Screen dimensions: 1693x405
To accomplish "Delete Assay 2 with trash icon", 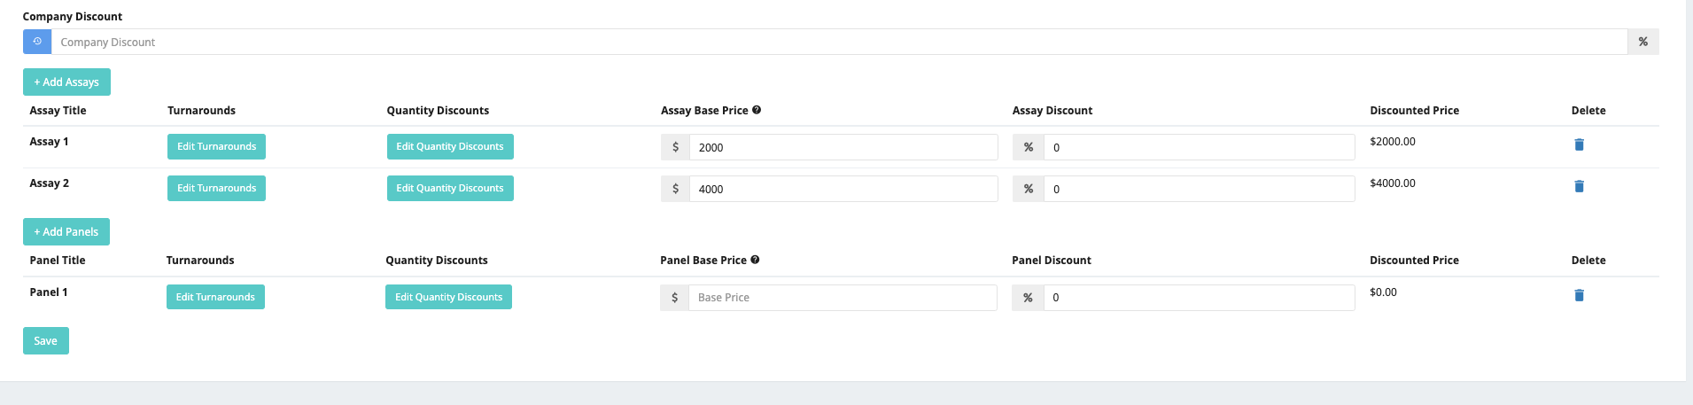I will [1579, 186].
